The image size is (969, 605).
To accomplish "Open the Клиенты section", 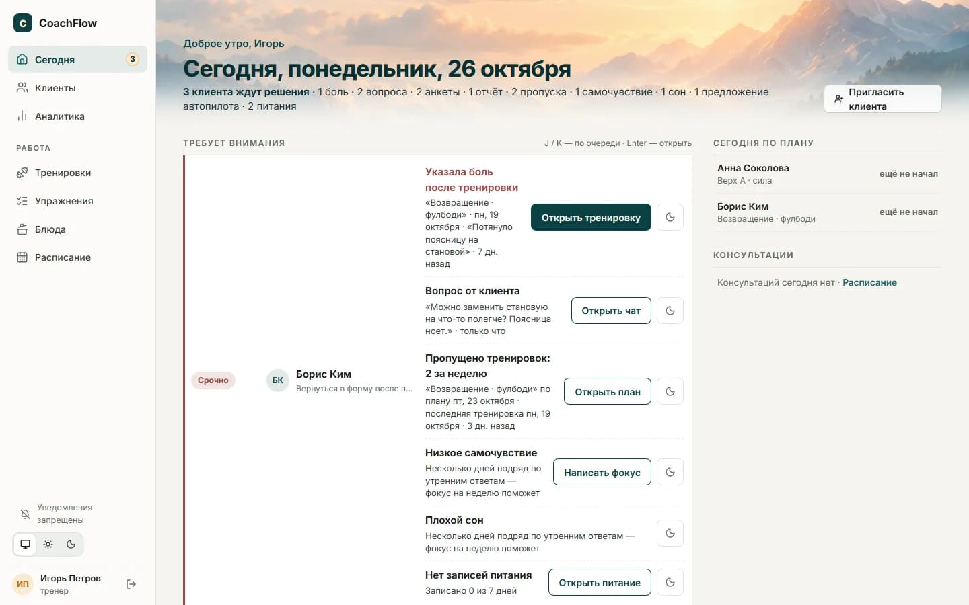I will tap(77, 88).
